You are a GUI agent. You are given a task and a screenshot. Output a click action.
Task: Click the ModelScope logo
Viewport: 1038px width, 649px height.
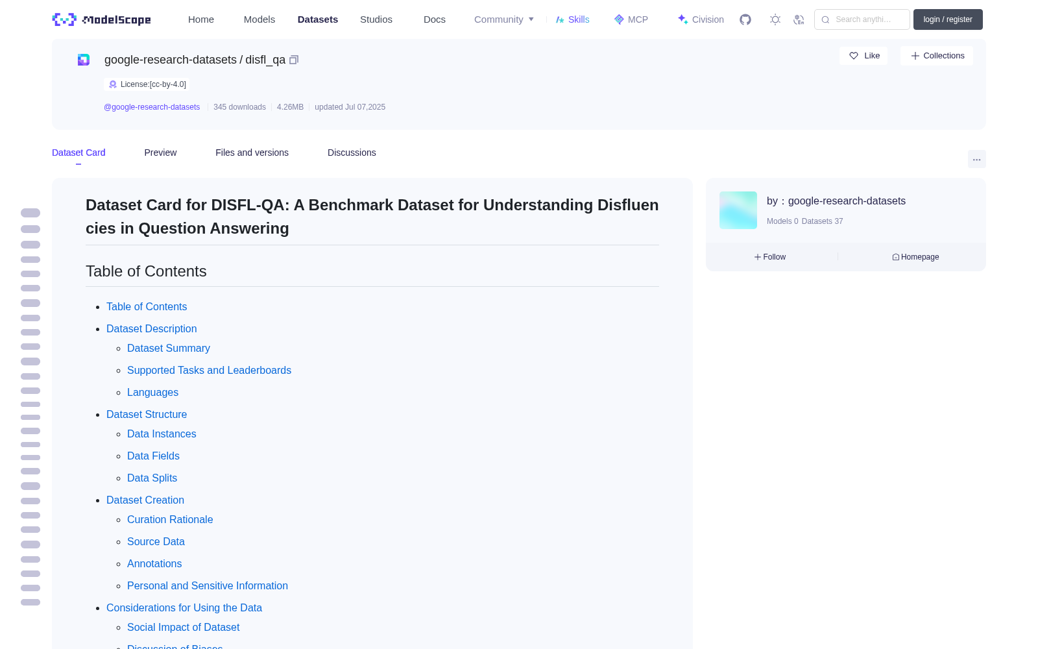tap(102, 19)
